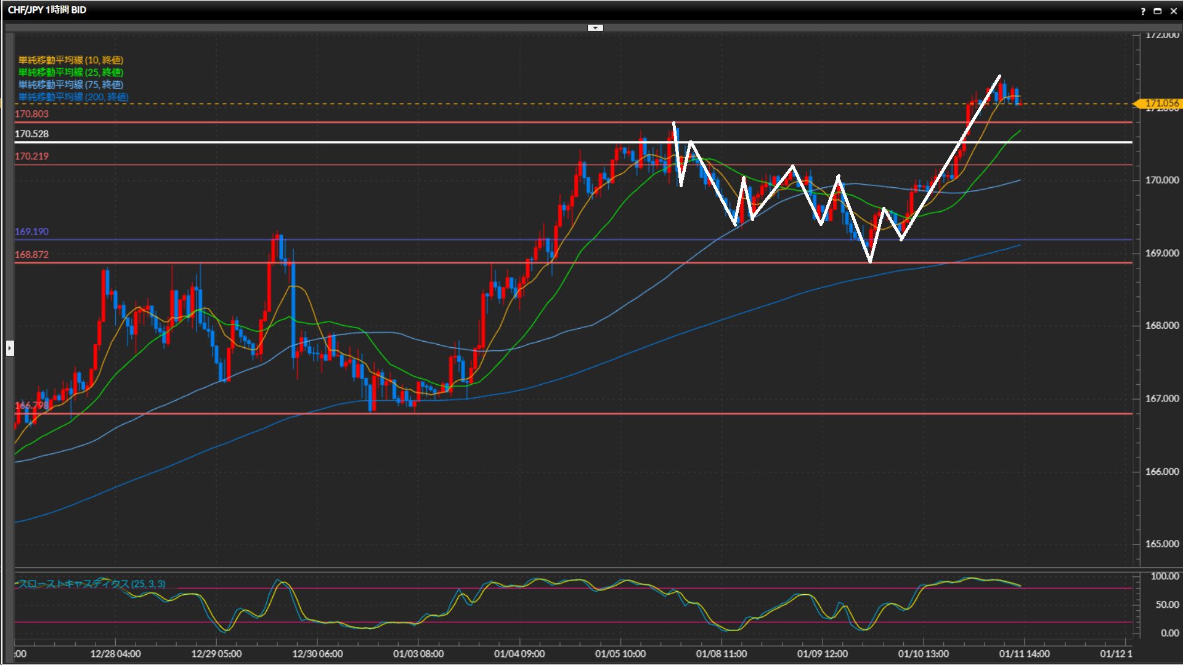
Task: Select the moving average (25) legend label
Action: point(70,72)
